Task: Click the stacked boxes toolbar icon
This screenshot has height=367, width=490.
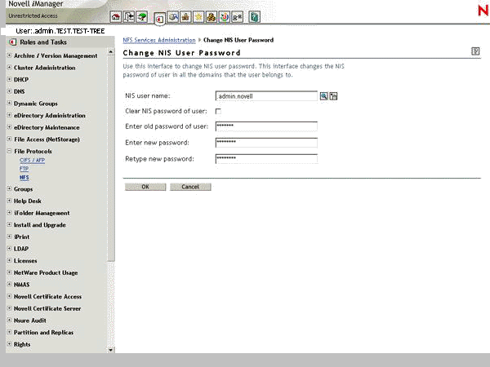Action: (x=212, y=17)
